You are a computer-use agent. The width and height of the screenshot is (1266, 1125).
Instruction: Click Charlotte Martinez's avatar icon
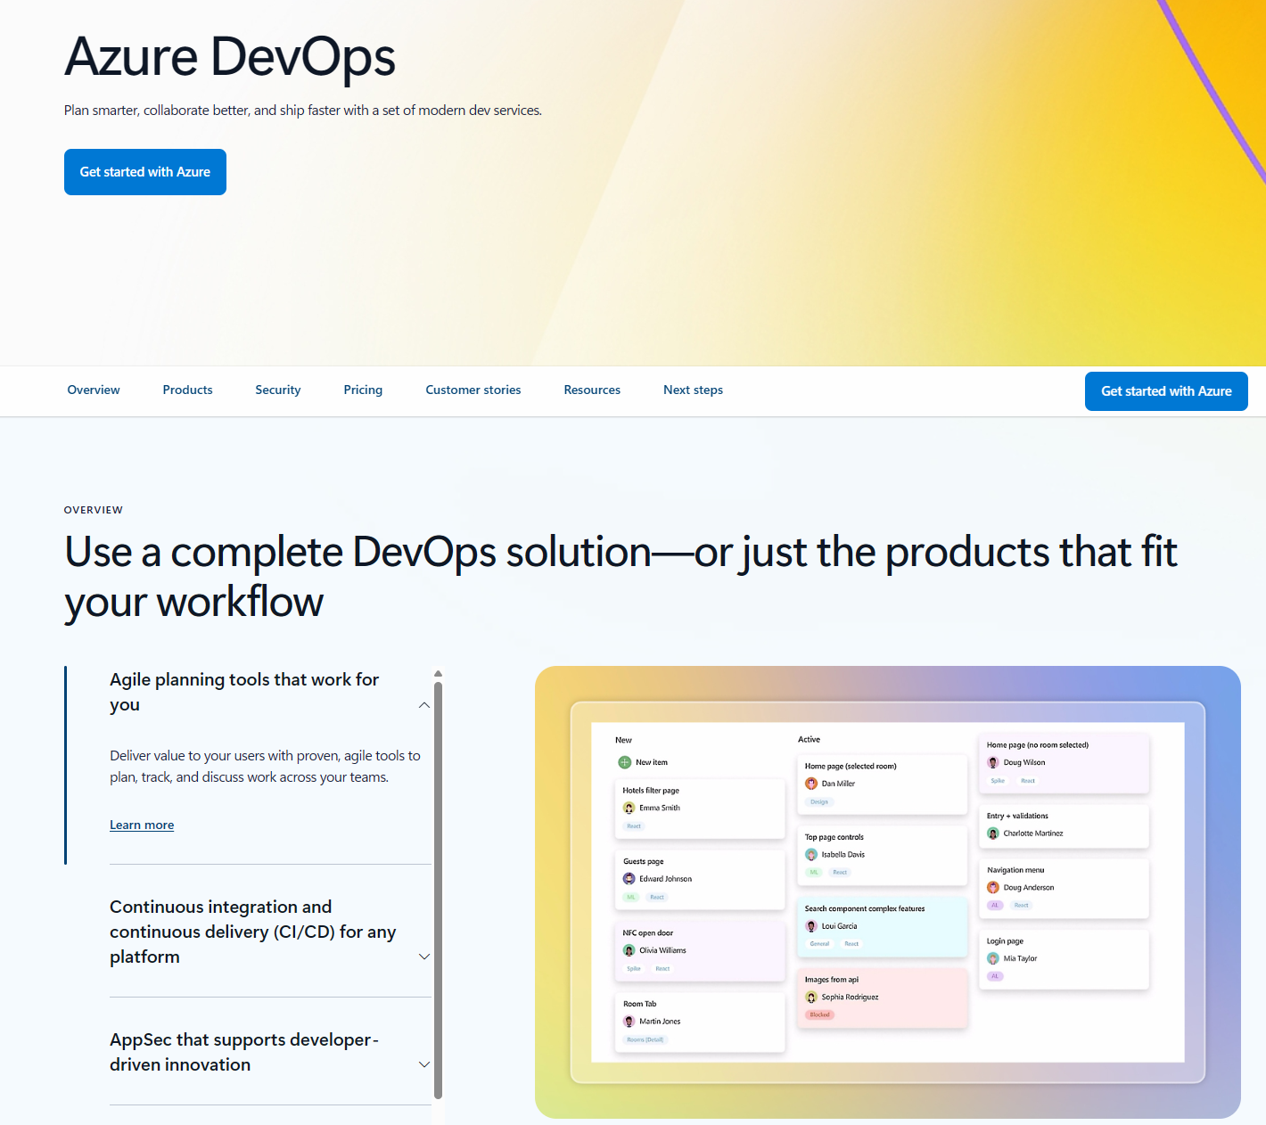tap(993, 833)
